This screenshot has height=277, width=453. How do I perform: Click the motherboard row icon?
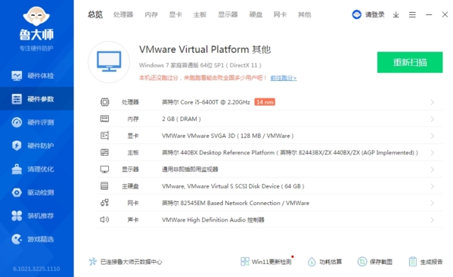click(104, 152)
